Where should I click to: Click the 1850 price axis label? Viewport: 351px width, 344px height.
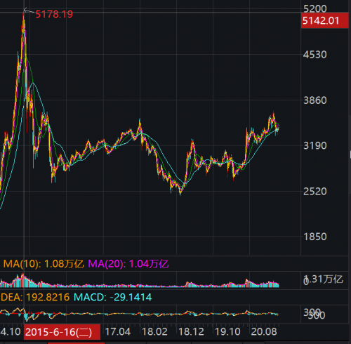315,237
